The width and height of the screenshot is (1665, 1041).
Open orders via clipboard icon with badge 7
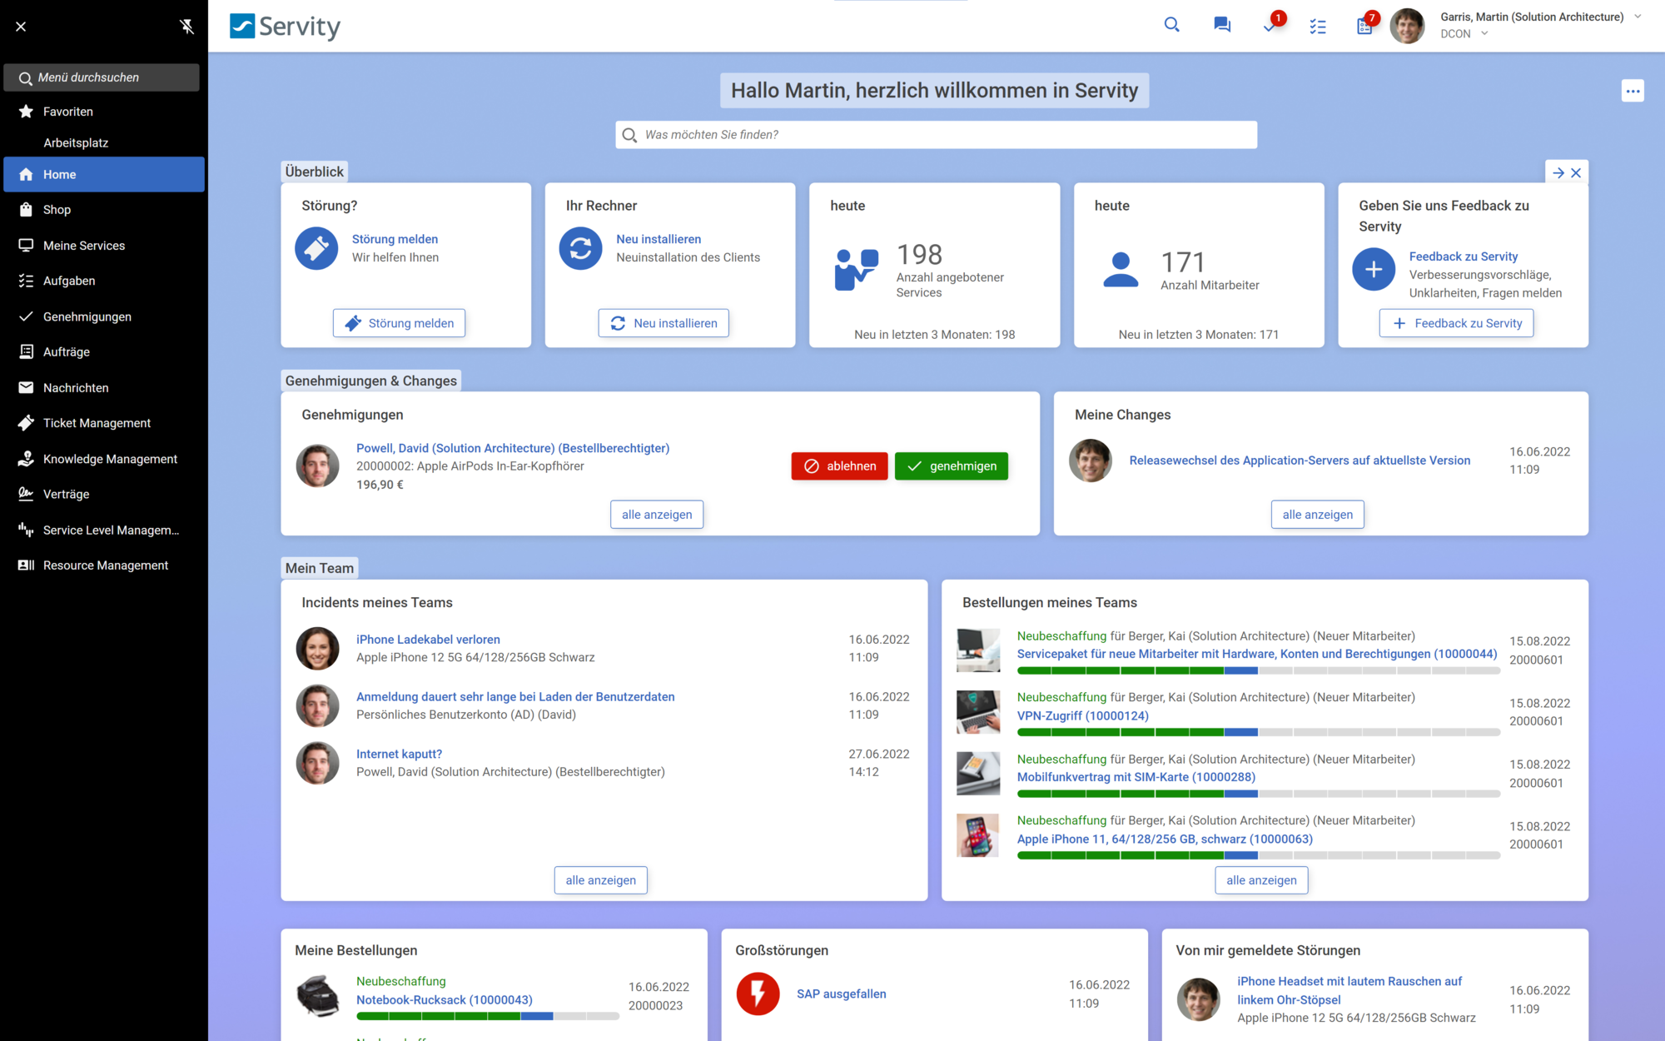coord(1364,27)
